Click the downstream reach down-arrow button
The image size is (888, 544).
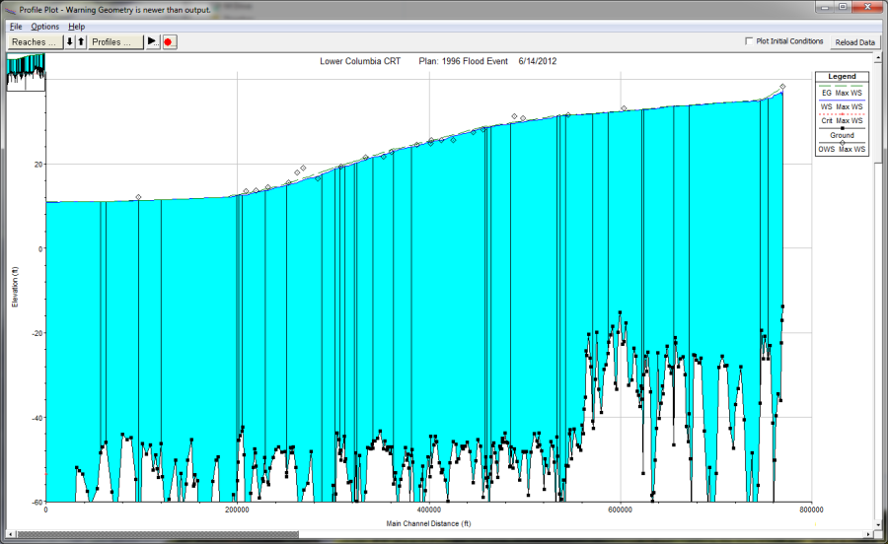[x=69, y=42]
